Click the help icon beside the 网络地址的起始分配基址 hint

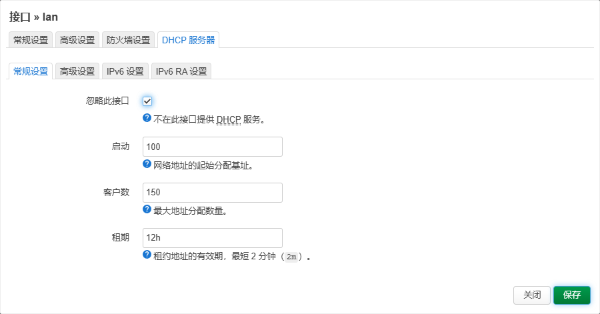pos(147,164)
